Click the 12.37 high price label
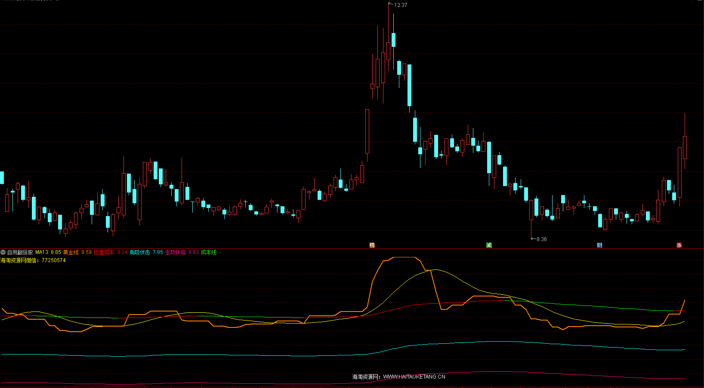This screenshot has height=388, width=704. (x=400, y=5)
